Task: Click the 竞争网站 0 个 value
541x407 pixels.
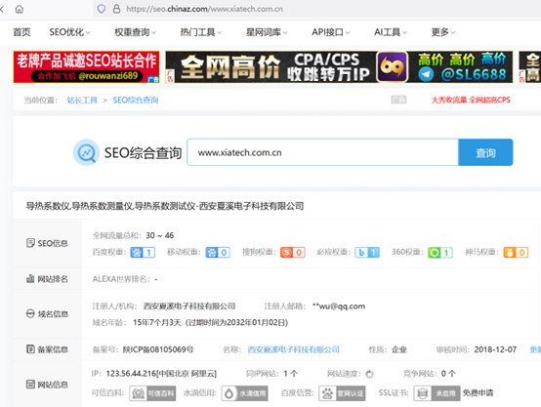Action: coord(448,374)
